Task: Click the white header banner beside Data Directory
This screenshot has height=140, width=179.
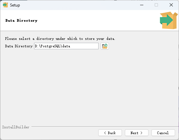Action: pyautogui.click(x=98, y=20)
